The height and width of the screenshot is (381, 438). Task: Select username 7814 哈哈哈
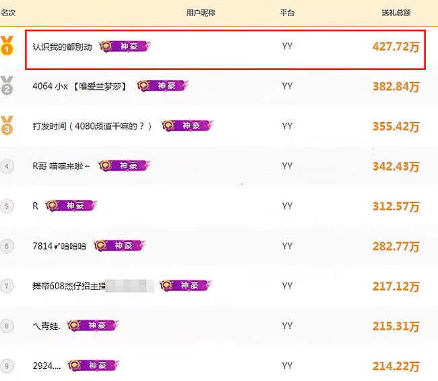coord(59,246)
